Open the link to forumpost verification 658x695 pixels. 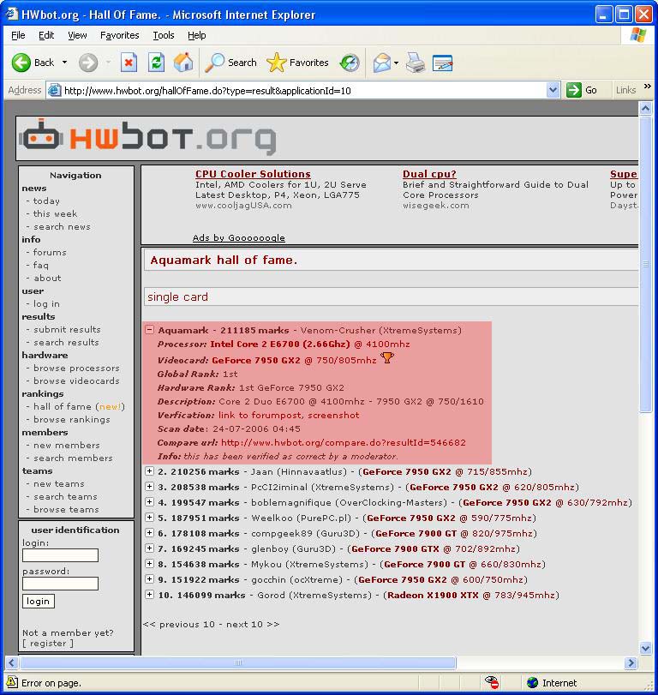[261, 416]
